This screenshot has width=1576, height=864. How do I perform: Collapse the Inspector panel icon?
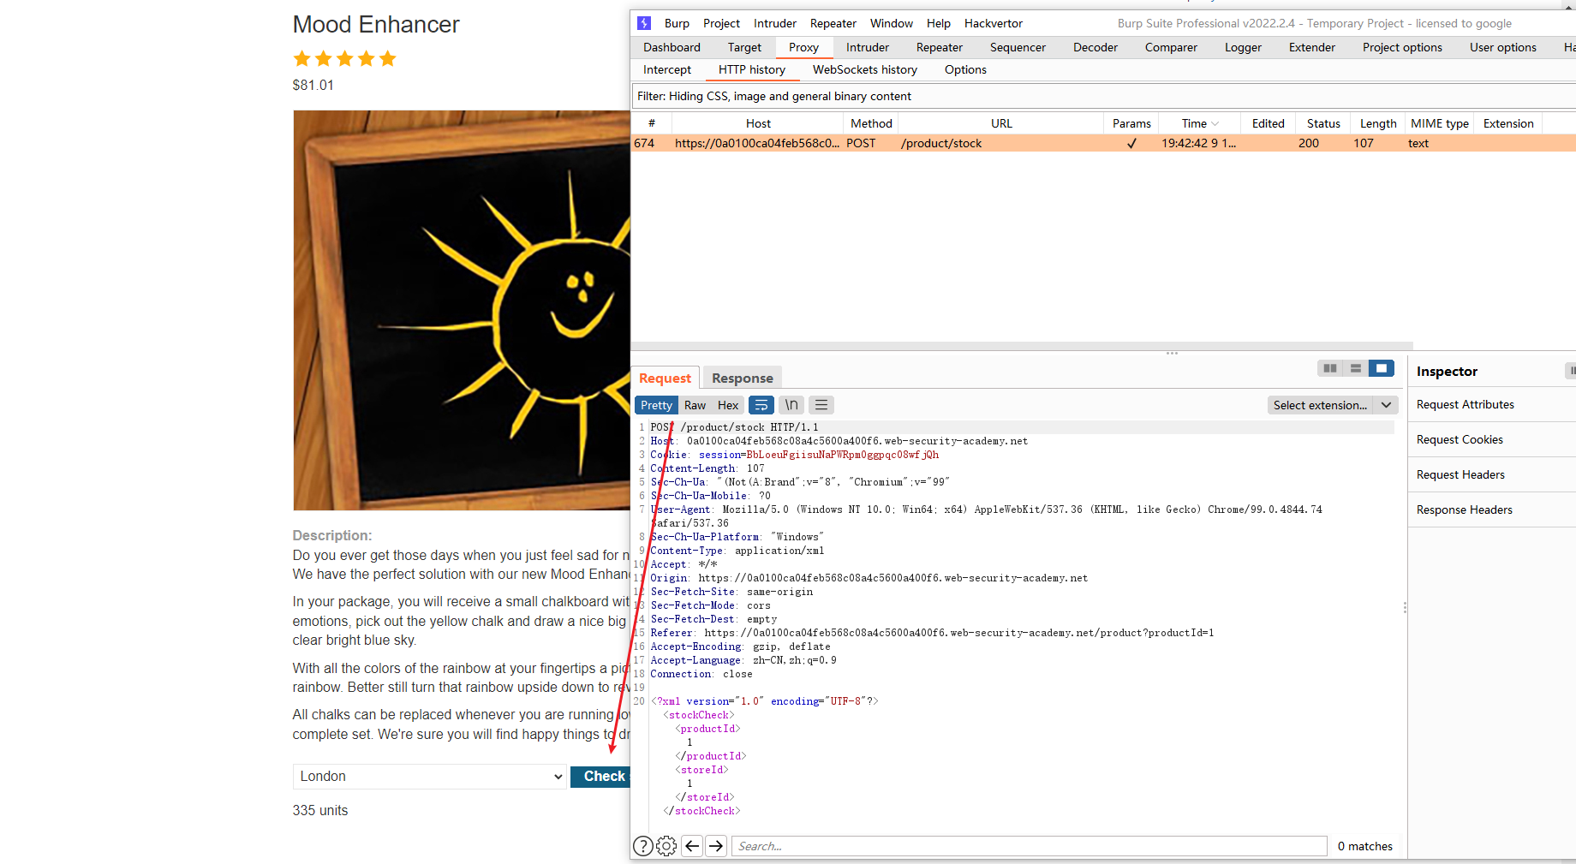pos(1571,371)
